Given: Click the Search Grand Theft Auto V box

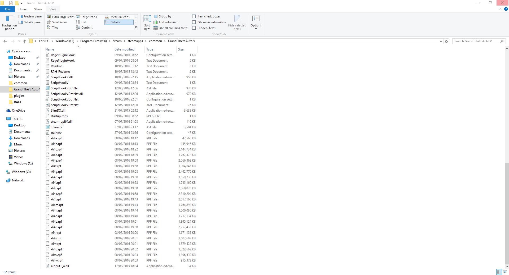Looking at the screenshot, I should click(x=476, y=41).
